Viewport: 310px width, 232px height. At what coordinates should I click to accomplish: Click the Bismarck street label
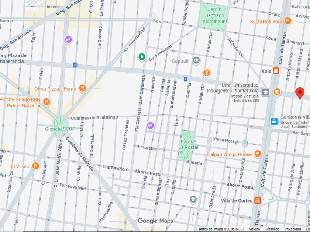(x=296, y=42)
